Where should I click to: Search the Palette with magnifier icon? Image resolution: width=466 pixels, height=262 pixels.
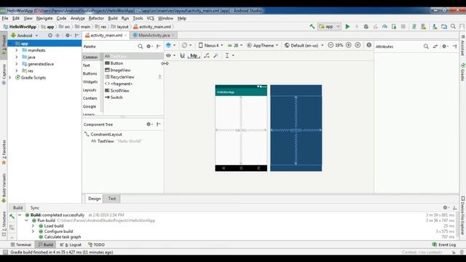[x=141, y=47]
